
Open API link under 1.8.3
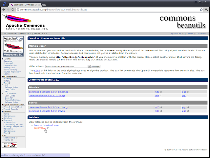coord(6,91)
